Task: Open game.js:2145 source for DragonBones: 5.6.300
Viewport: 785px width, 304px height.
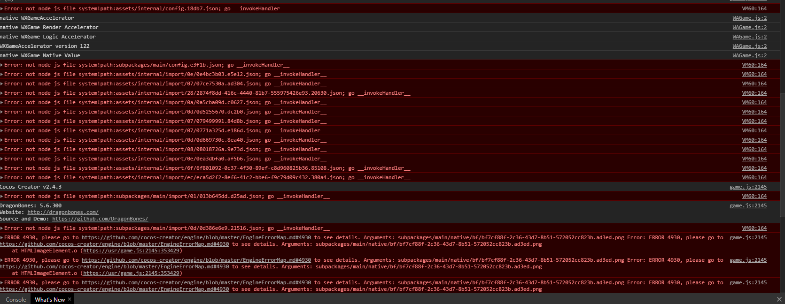Action: [748, 205]
